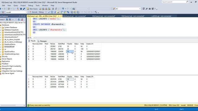
Task: Click the Save (floppy disk) icon
Action: (x=21, y=9)
